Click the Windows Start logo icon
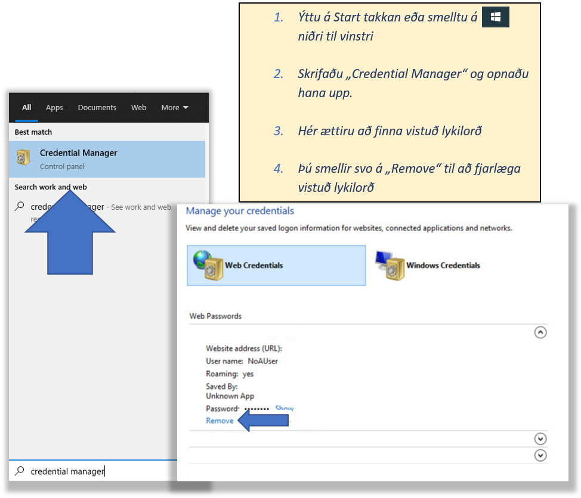 (x=495, y=18)
